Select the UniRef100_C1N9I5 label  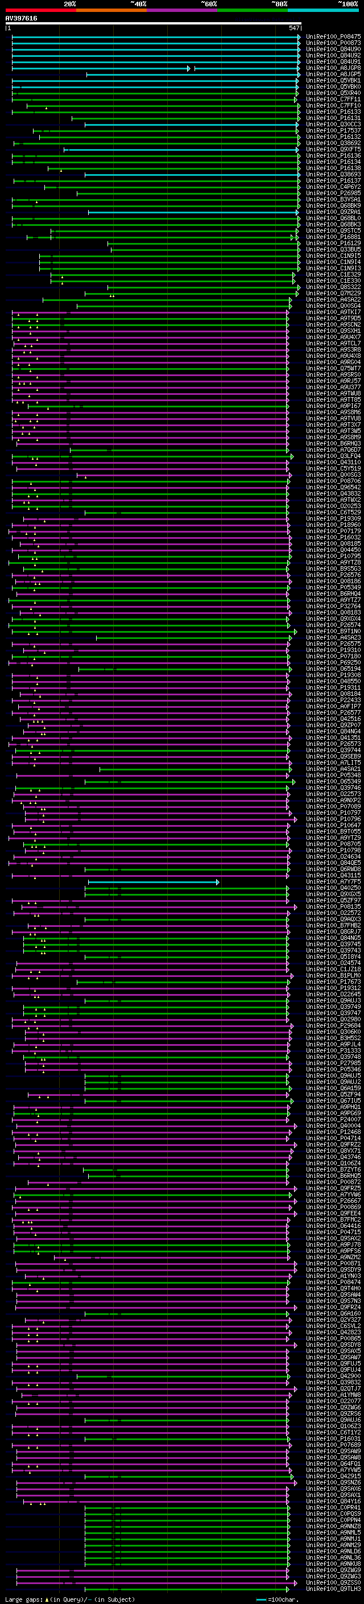[333, 256]
